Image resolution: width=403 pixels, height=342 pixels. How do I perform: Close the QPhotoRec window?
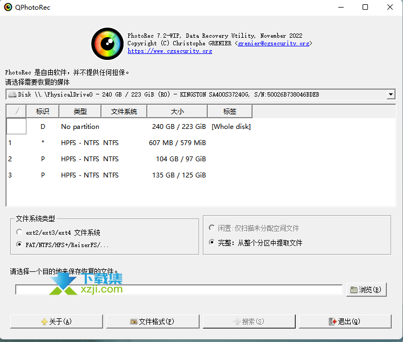pyautogui.click(x=390, y=7)
